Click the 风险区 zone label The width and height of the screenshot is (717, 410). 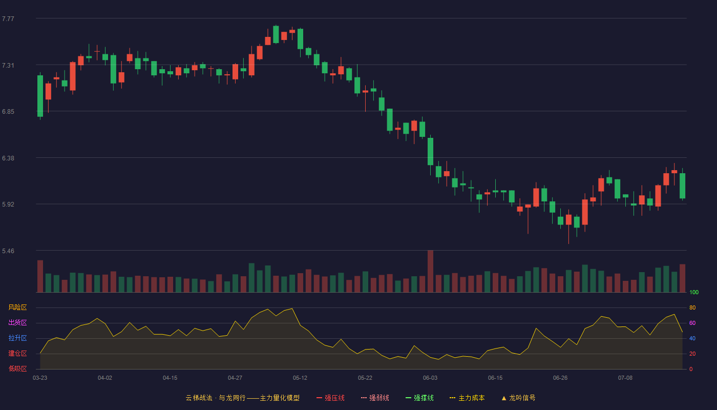click(17, 307)
